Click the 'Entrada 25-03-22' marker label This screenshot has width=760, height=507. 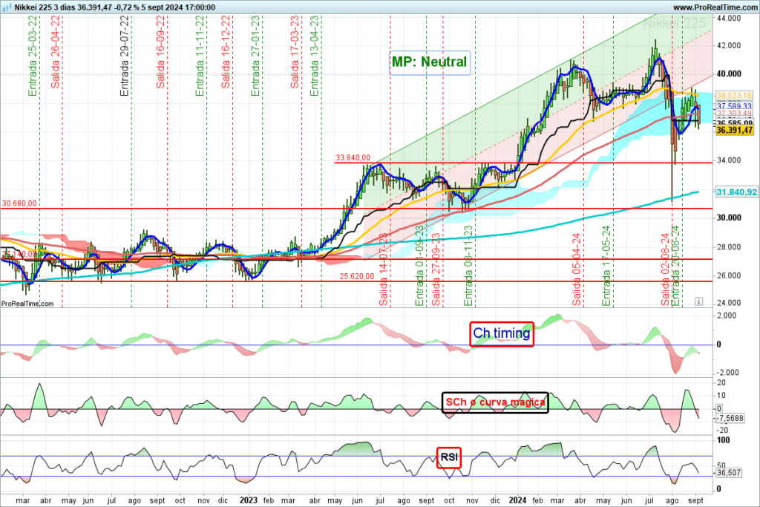tap(33, 56)
